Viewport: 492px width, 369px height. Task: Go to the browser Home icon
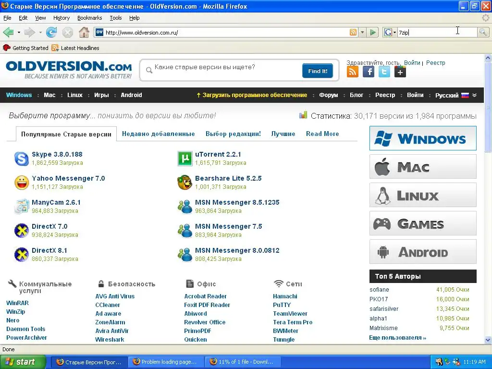click(x=84, y=32)
